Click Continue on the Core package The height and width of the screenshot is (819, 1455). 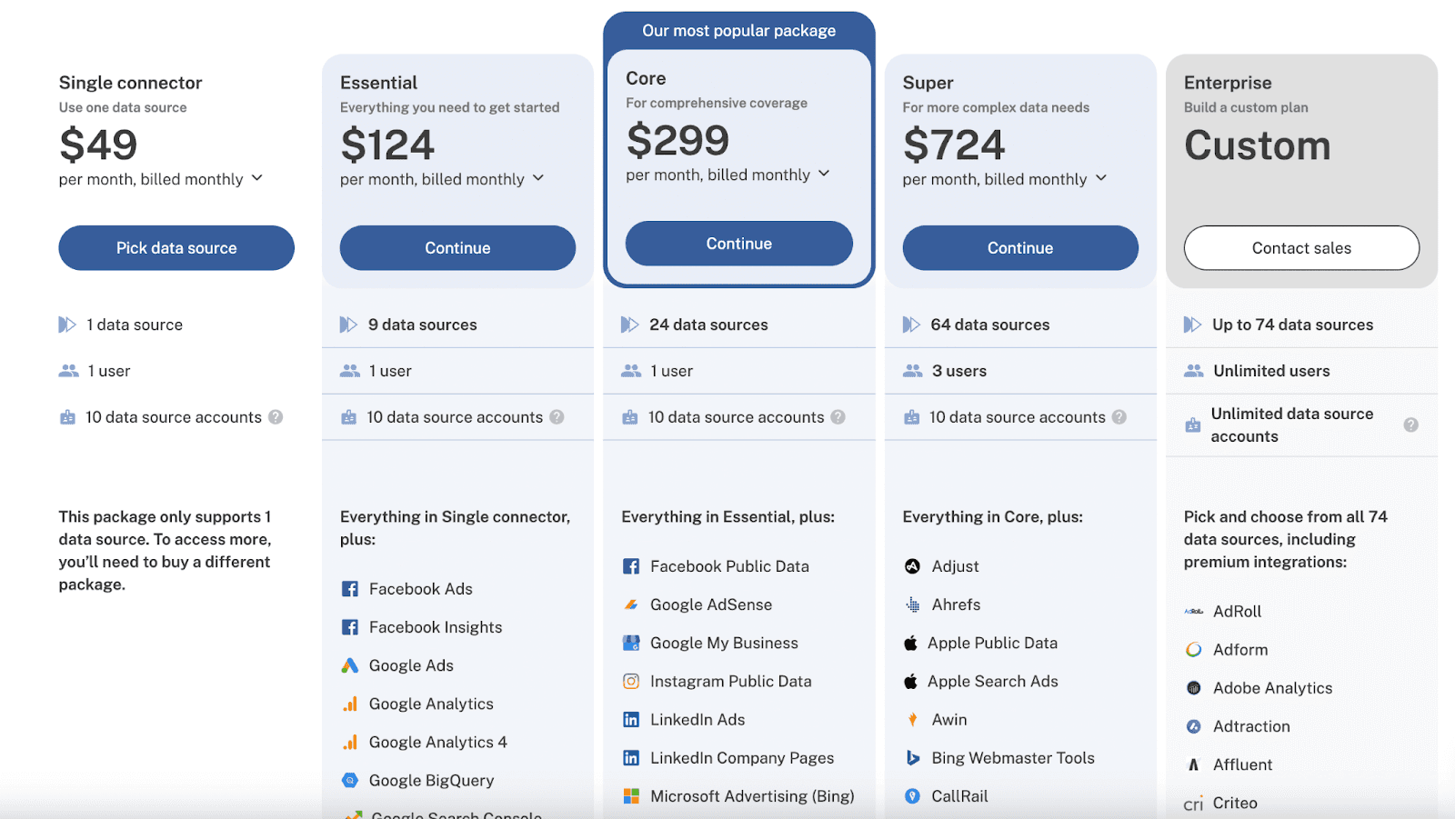(x=739, y=244)
